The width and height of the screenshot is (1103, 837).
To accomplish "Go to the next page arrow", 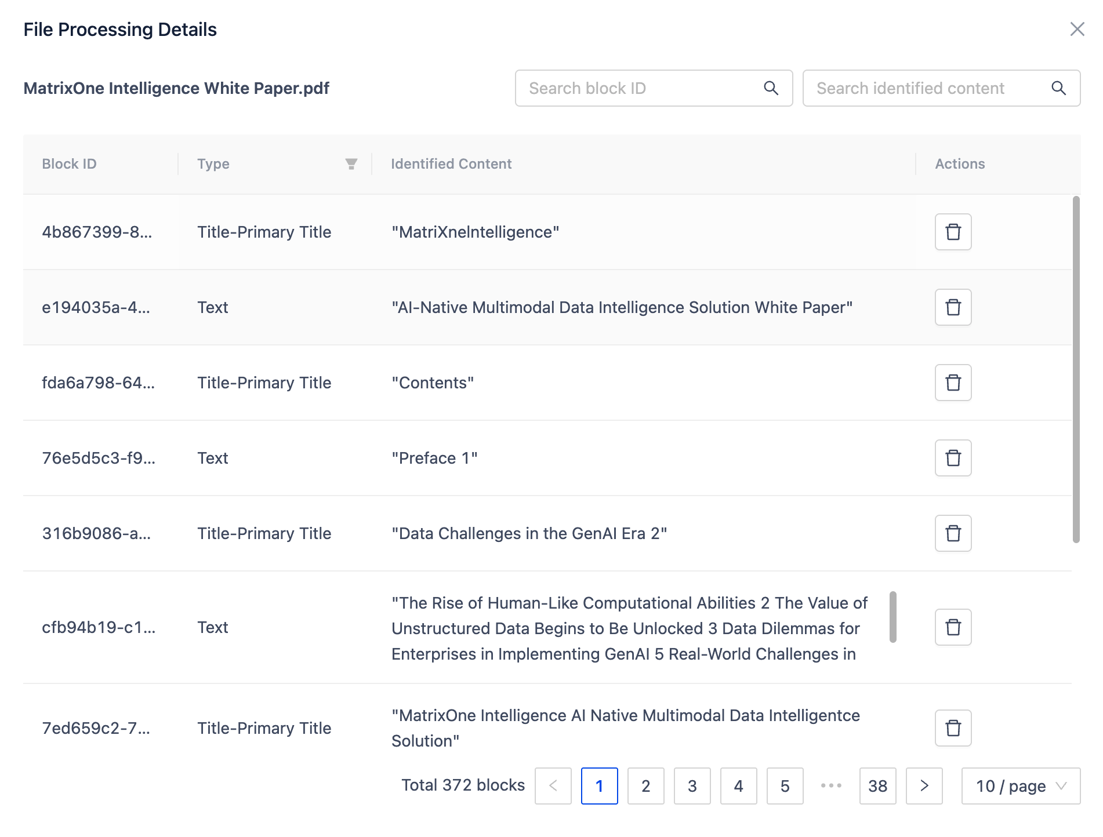I will (x=924, y=786).
